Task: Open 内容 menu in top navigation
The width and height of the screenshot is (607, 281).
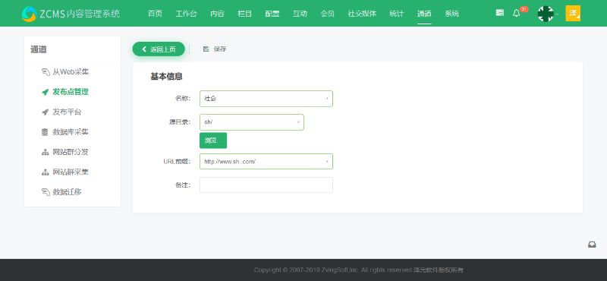Action: (x=217, y=14)
